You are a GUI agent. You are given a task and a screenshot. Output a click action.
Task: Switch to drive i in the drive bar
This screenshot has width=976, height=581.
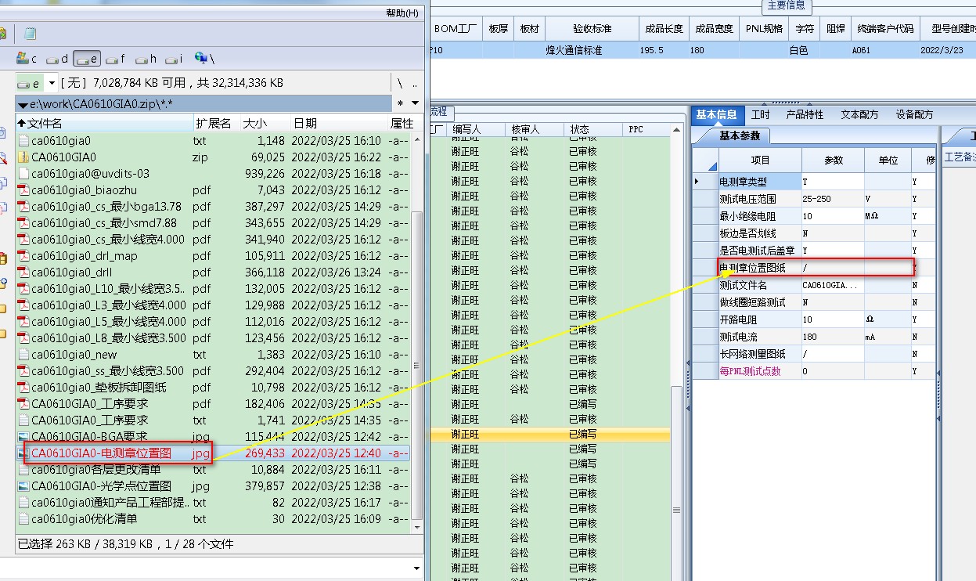tap(174, 59)
